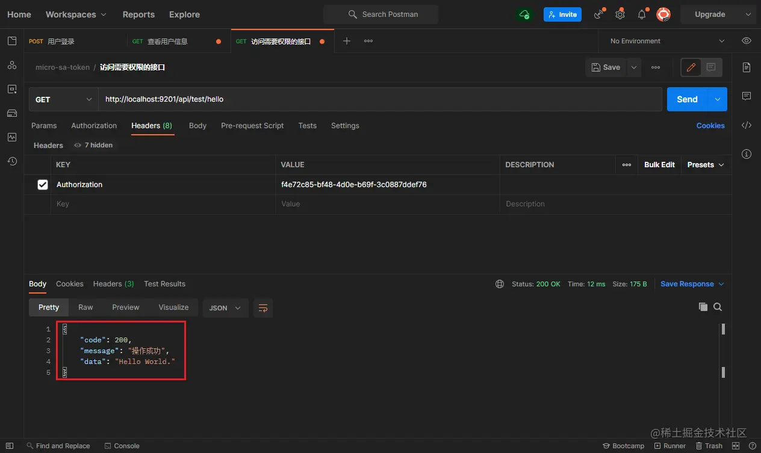Open Documentation icon in right sidebar
The height and width of the screenshot is (453, 761).
747,67
